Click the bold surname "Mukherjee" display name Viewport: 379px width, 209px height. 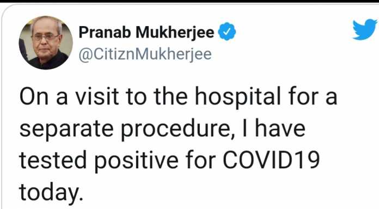(x=175, y=33)
